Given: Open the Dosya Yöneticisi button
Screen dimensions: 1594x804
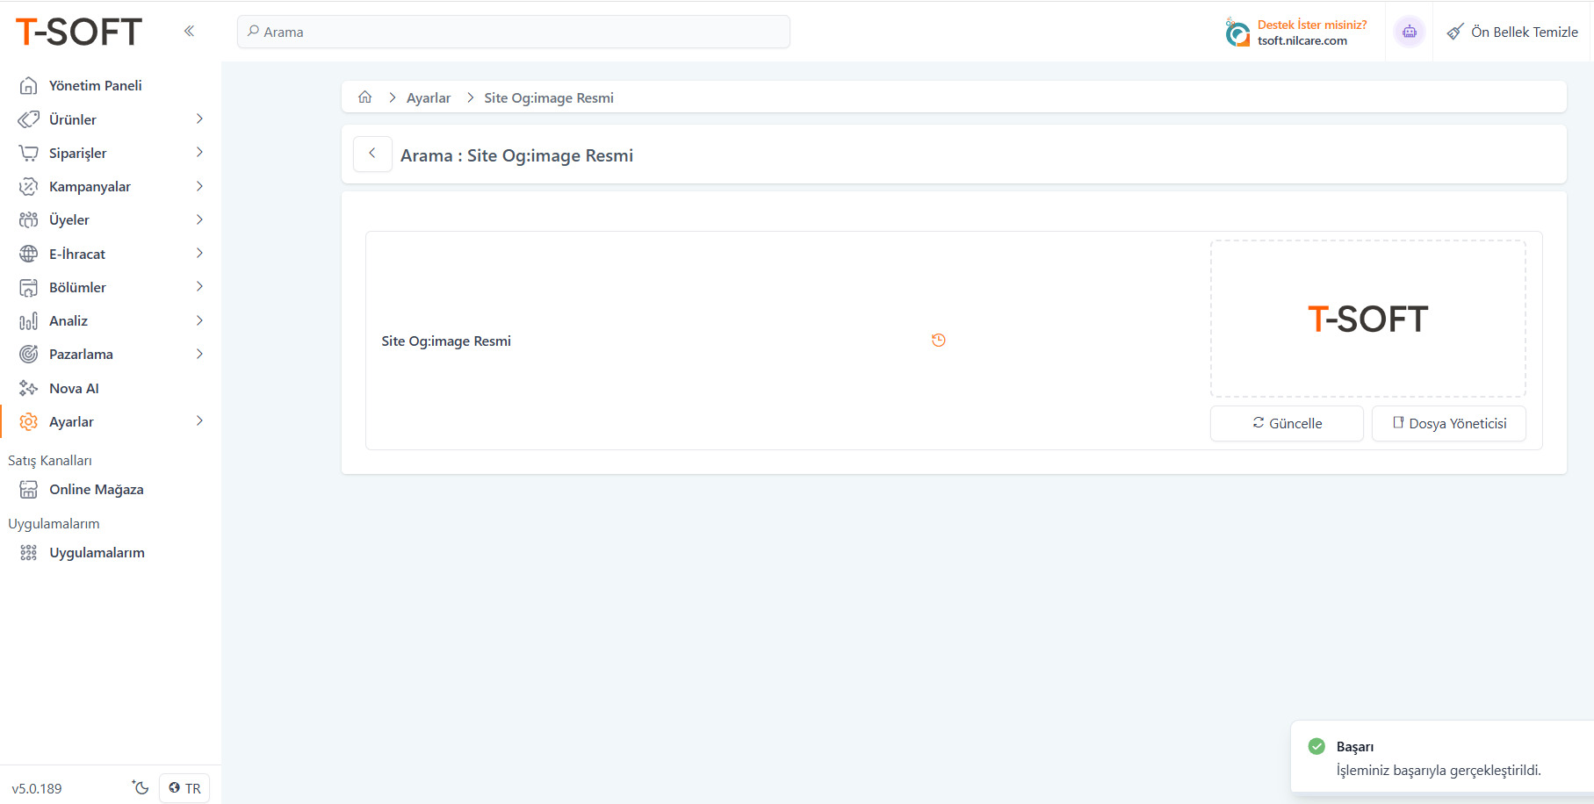Looking at the screenshot, I should (1449, 423).
